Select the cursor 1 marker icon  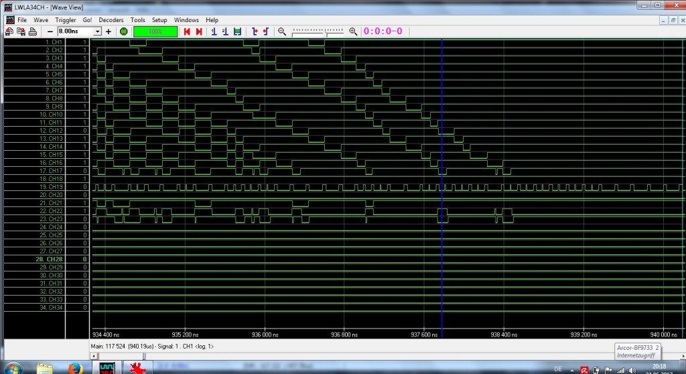pos(214,32)
